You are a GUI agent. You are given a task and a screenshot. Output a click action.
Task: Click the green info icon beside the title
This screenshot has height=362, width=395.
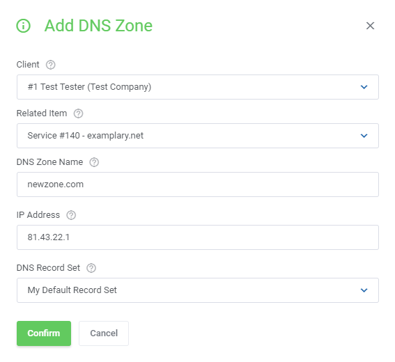(x=24, y=26)
